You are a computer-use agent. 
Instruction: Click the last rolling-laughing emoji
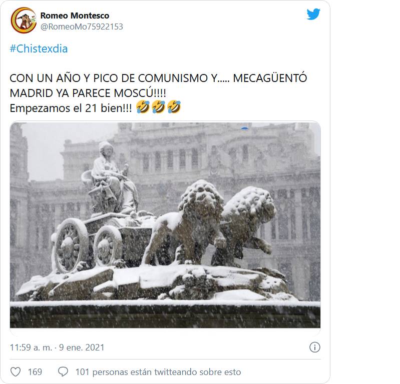[x=174, y=107]
